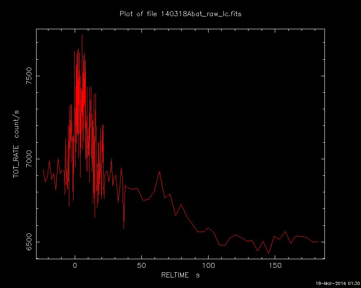Click the y-axis tick label '7000'

(29, 159)
